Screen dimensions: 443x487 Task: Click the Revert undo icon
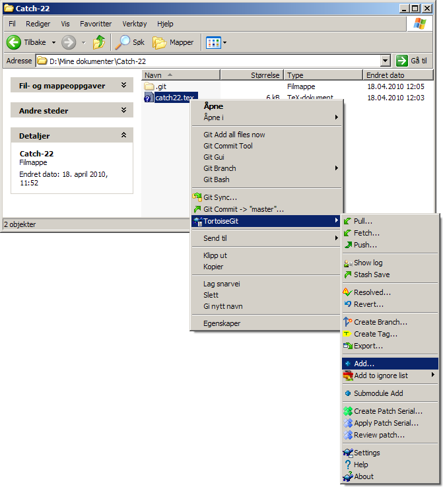click(x=348, y=304)
